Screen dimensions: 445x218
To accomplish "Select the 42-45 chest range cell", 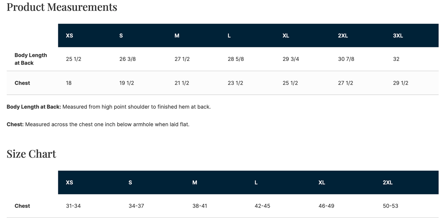I will [262, 206].
